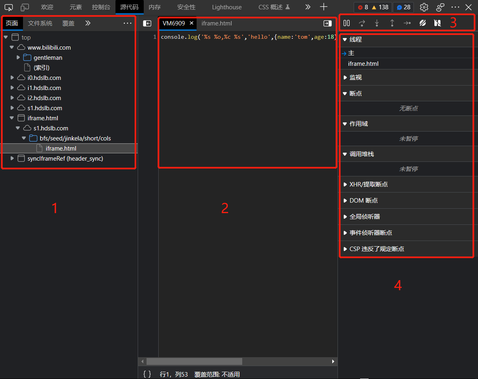Viewport: 478px width, 379px height.
Task: Step out of current function
Action: 392,23
